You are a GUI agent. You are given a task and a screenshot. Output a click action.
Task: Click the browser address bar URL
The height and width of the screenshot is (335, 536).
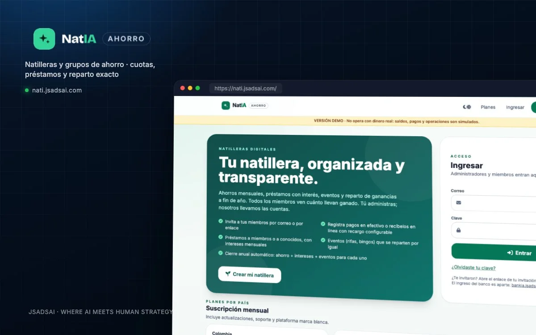point(245,88)
